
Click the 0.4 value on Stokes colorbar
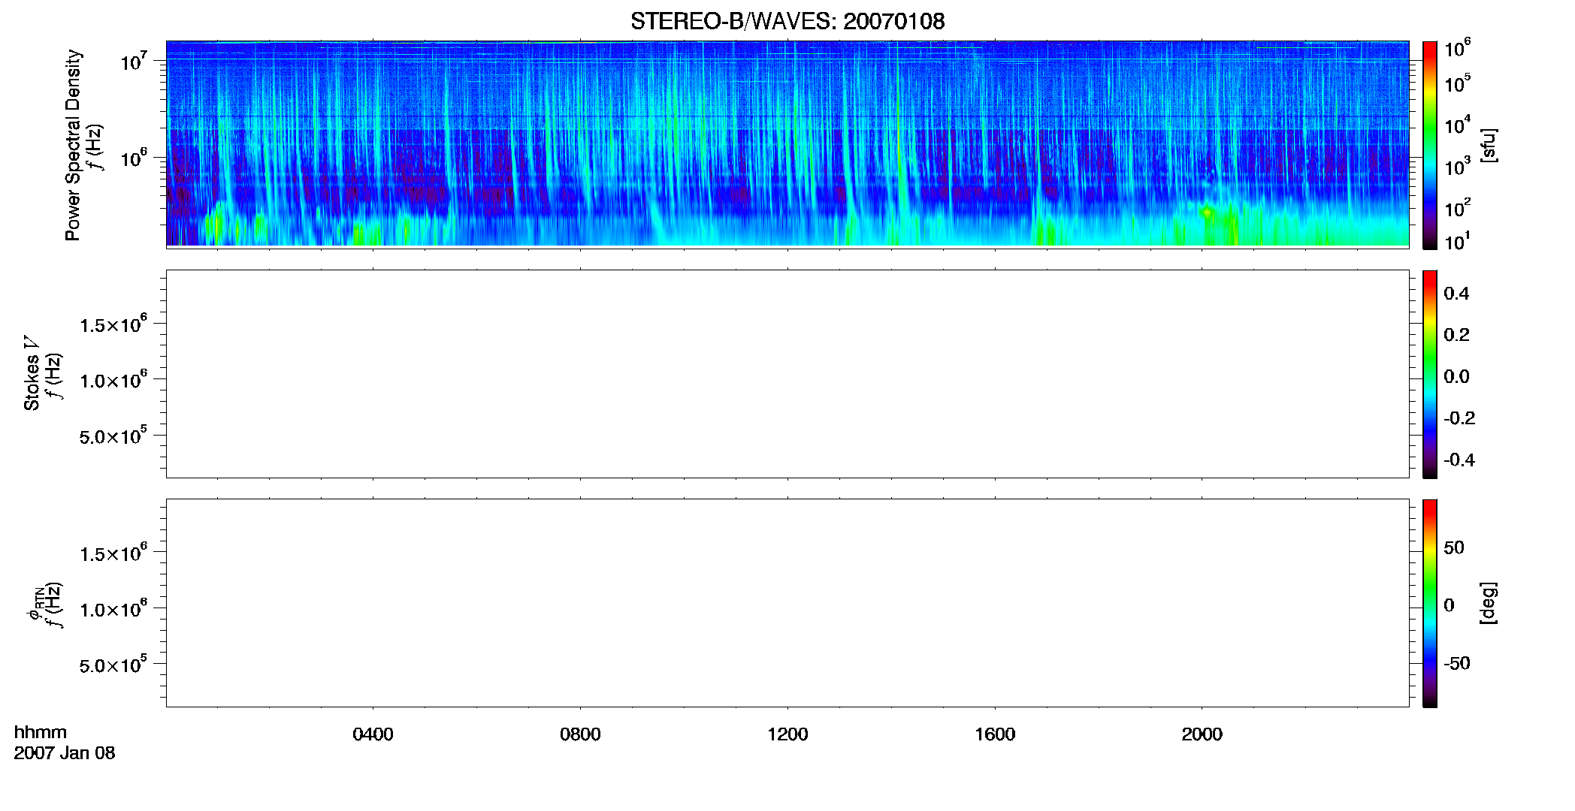click(1456, 294)
